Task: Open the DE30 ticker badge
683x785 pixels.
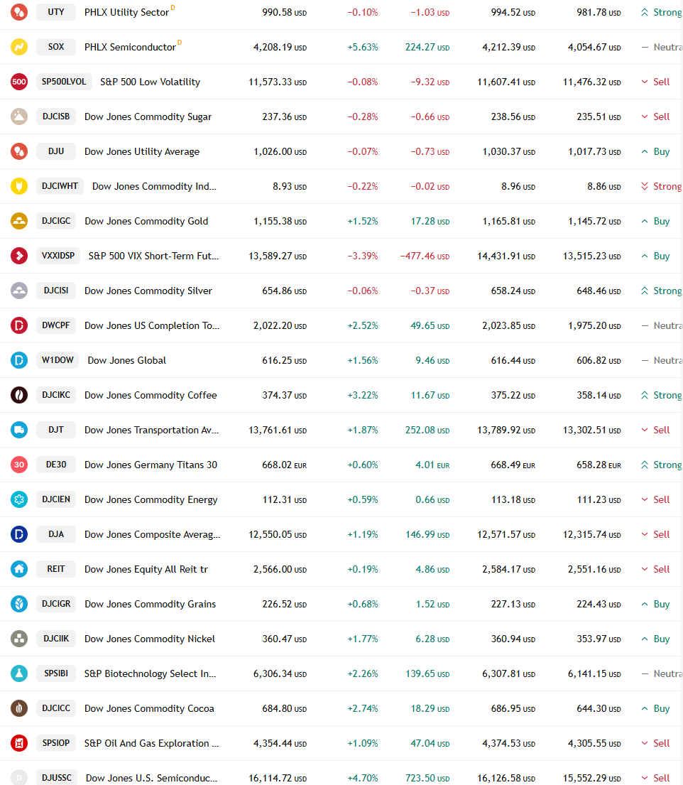Action: (56, 465)
